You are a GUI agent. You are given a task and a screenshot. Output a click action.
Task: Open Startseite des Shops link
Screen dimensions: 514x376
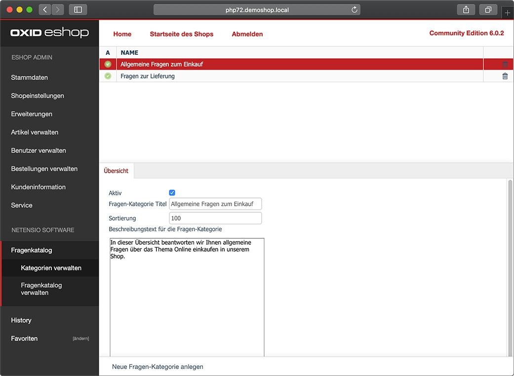click(x=182, y=34)
